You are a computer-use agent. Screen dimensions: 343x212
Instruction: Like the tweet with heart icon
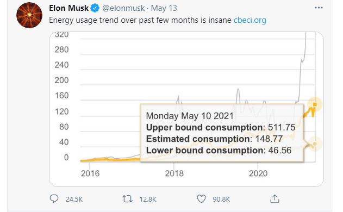point(201,199)
